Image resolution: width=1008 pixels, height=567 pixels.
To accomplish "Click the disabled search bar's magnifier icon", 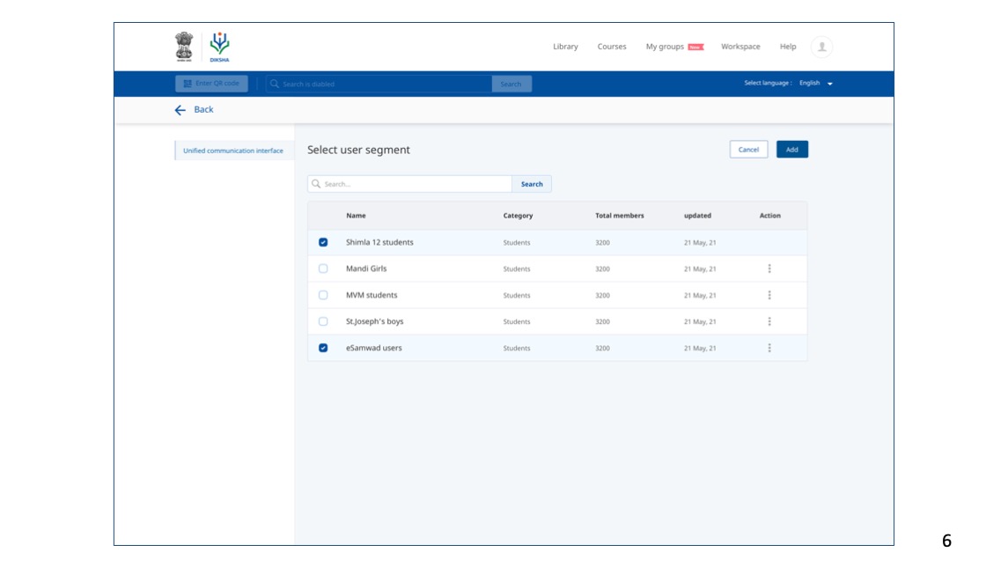I will click(x=275, y=84).
